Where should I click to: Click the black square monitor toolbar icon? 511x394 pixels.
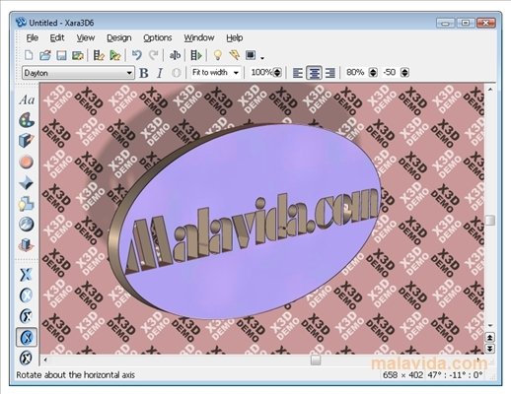pyautogui.click(x=251, y=55)
